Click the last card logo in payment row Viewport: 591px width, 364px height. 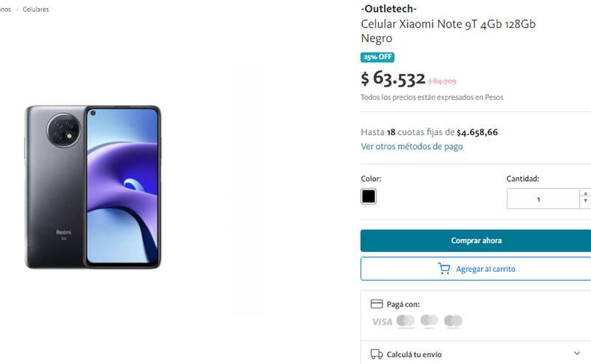click(453, 321)
